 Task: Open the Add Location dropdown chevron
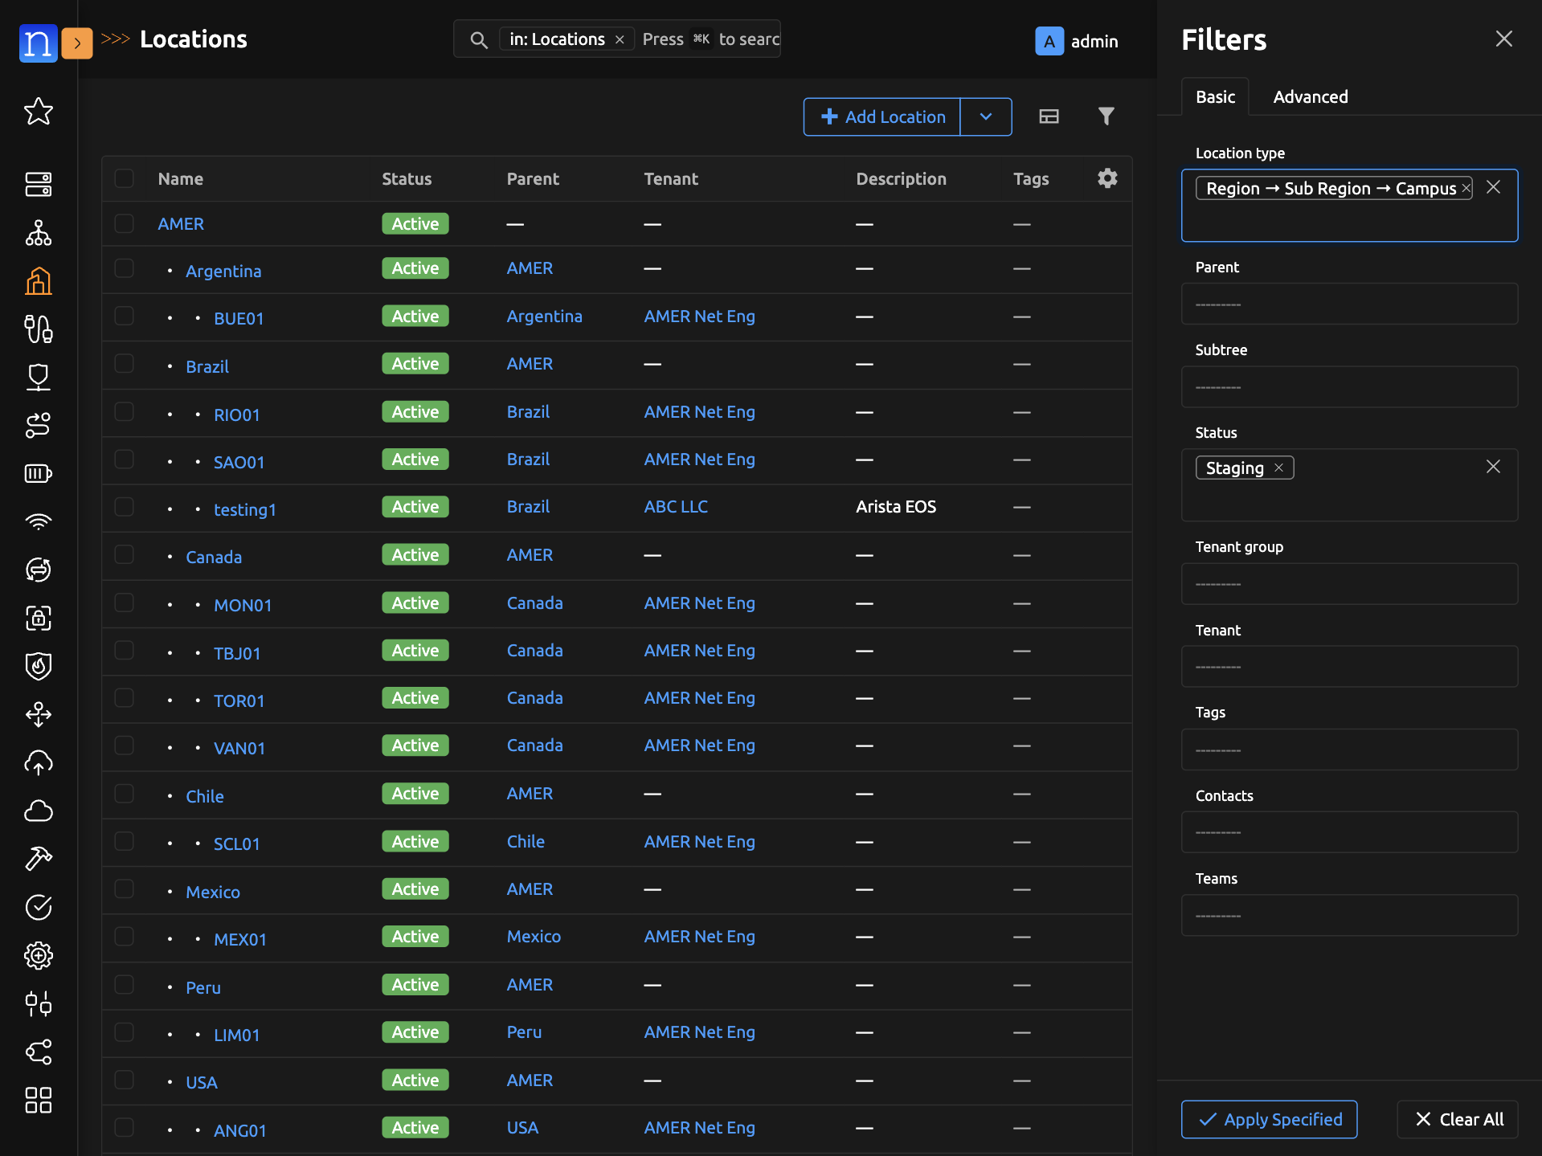[x=986, y=116]
